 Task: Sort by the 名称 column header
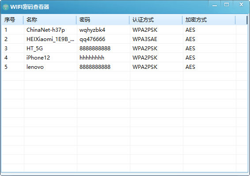[50, 20]
